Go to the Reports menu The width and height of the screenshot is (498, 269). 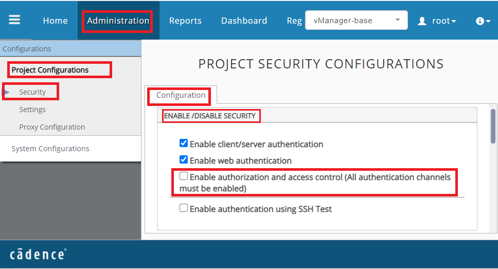185,21
